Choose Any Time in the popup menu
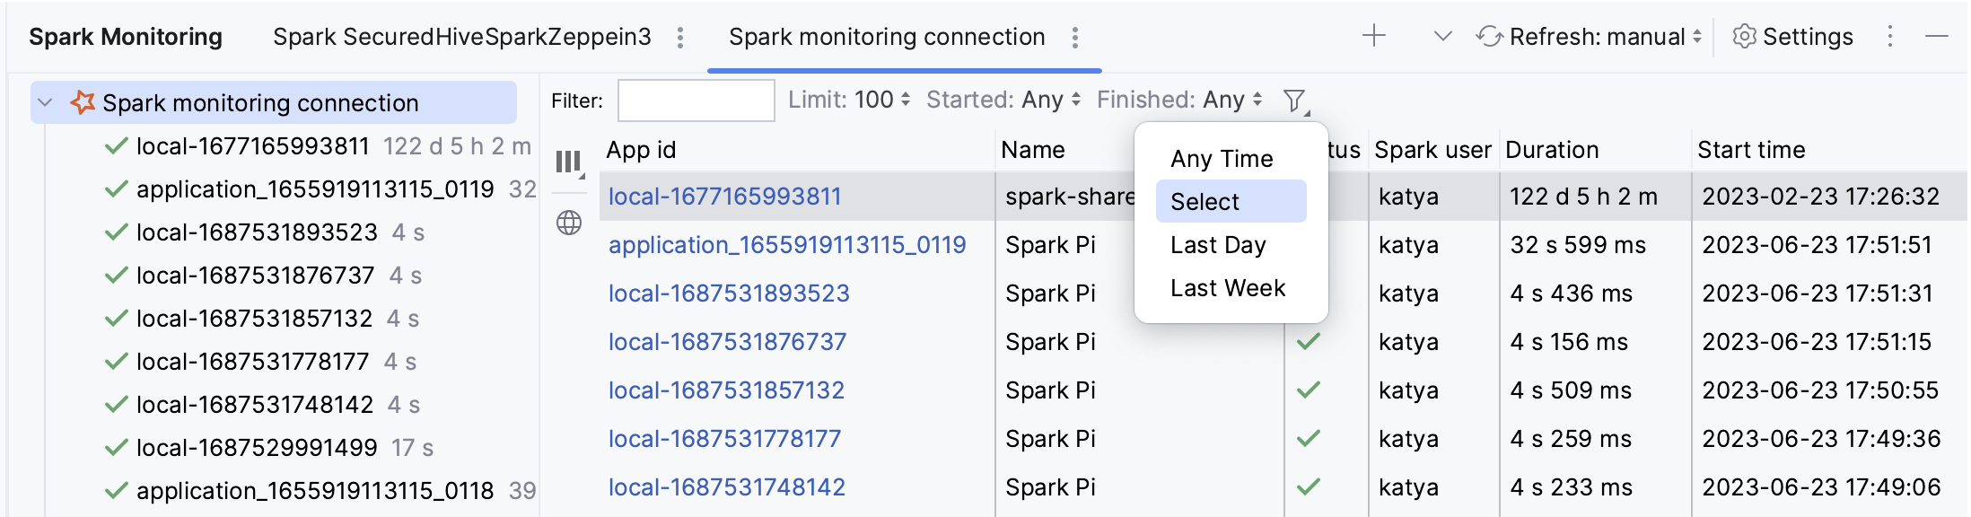Screen dimensions: 1971x517 coord(1221,159)
